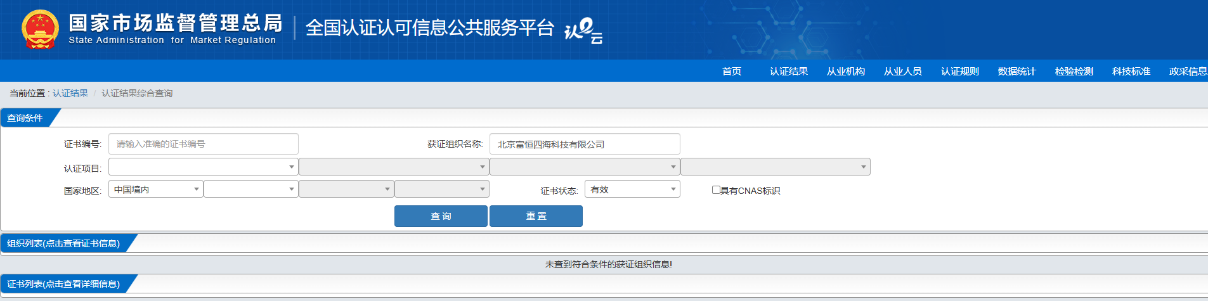Expand the fourth 认证项目 dropdown

[x=776, y=167]
